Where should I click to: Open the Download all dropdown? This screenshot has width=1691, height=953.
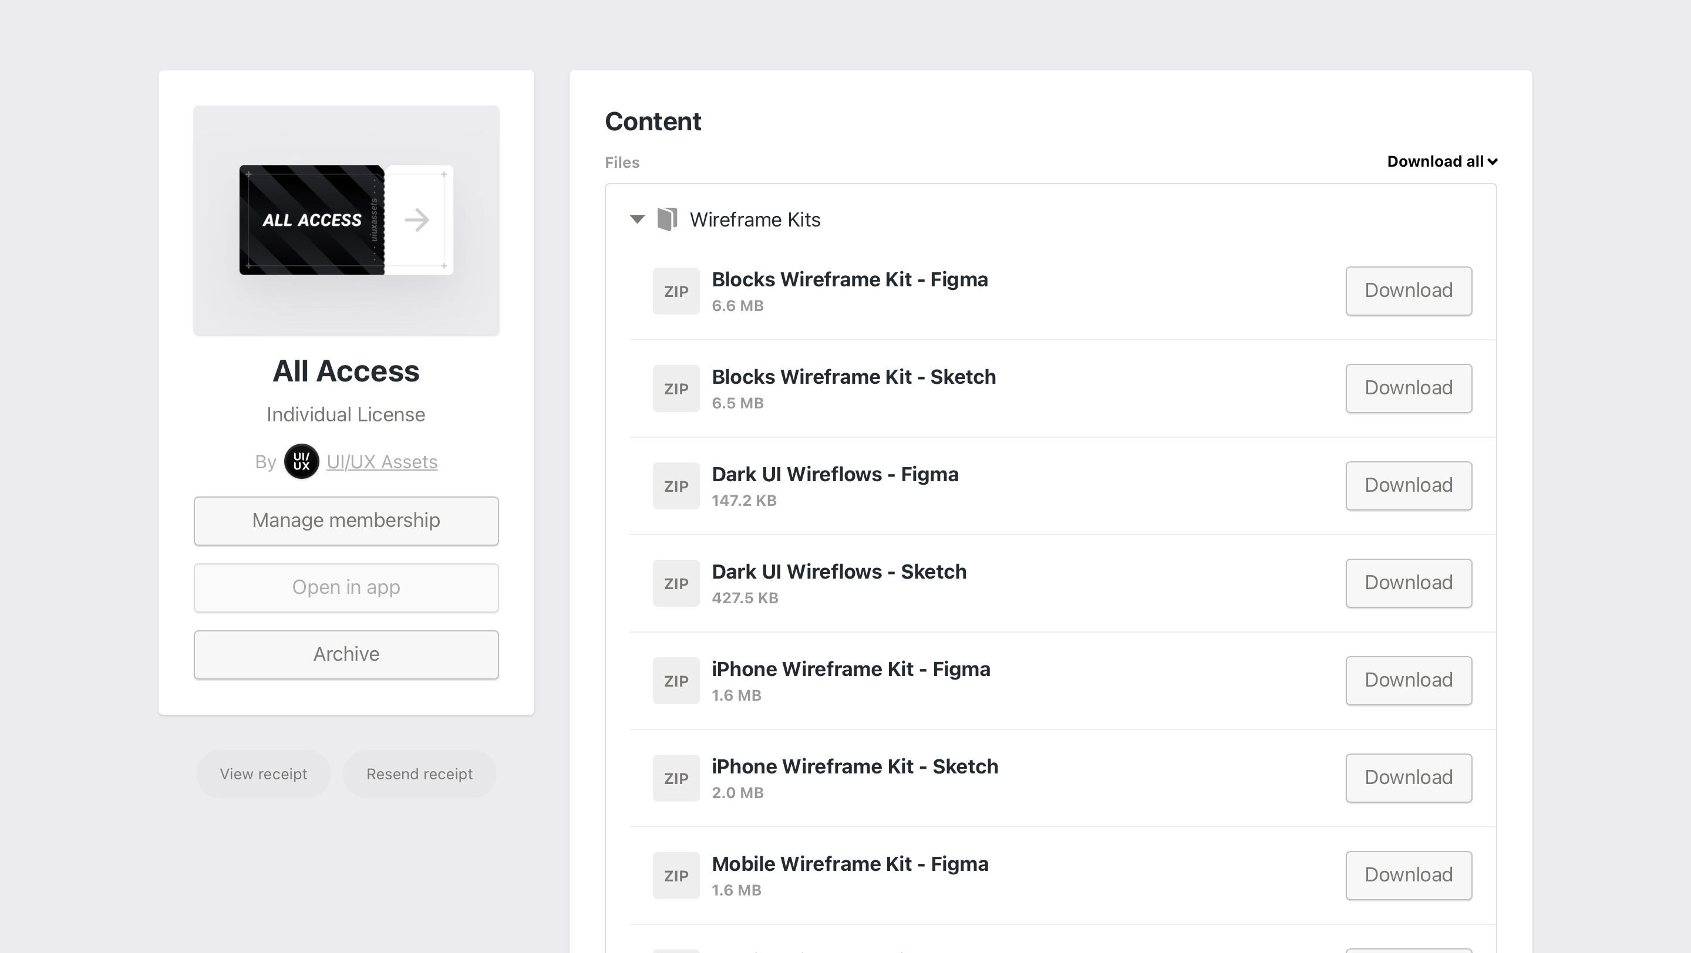(1441, 161)
